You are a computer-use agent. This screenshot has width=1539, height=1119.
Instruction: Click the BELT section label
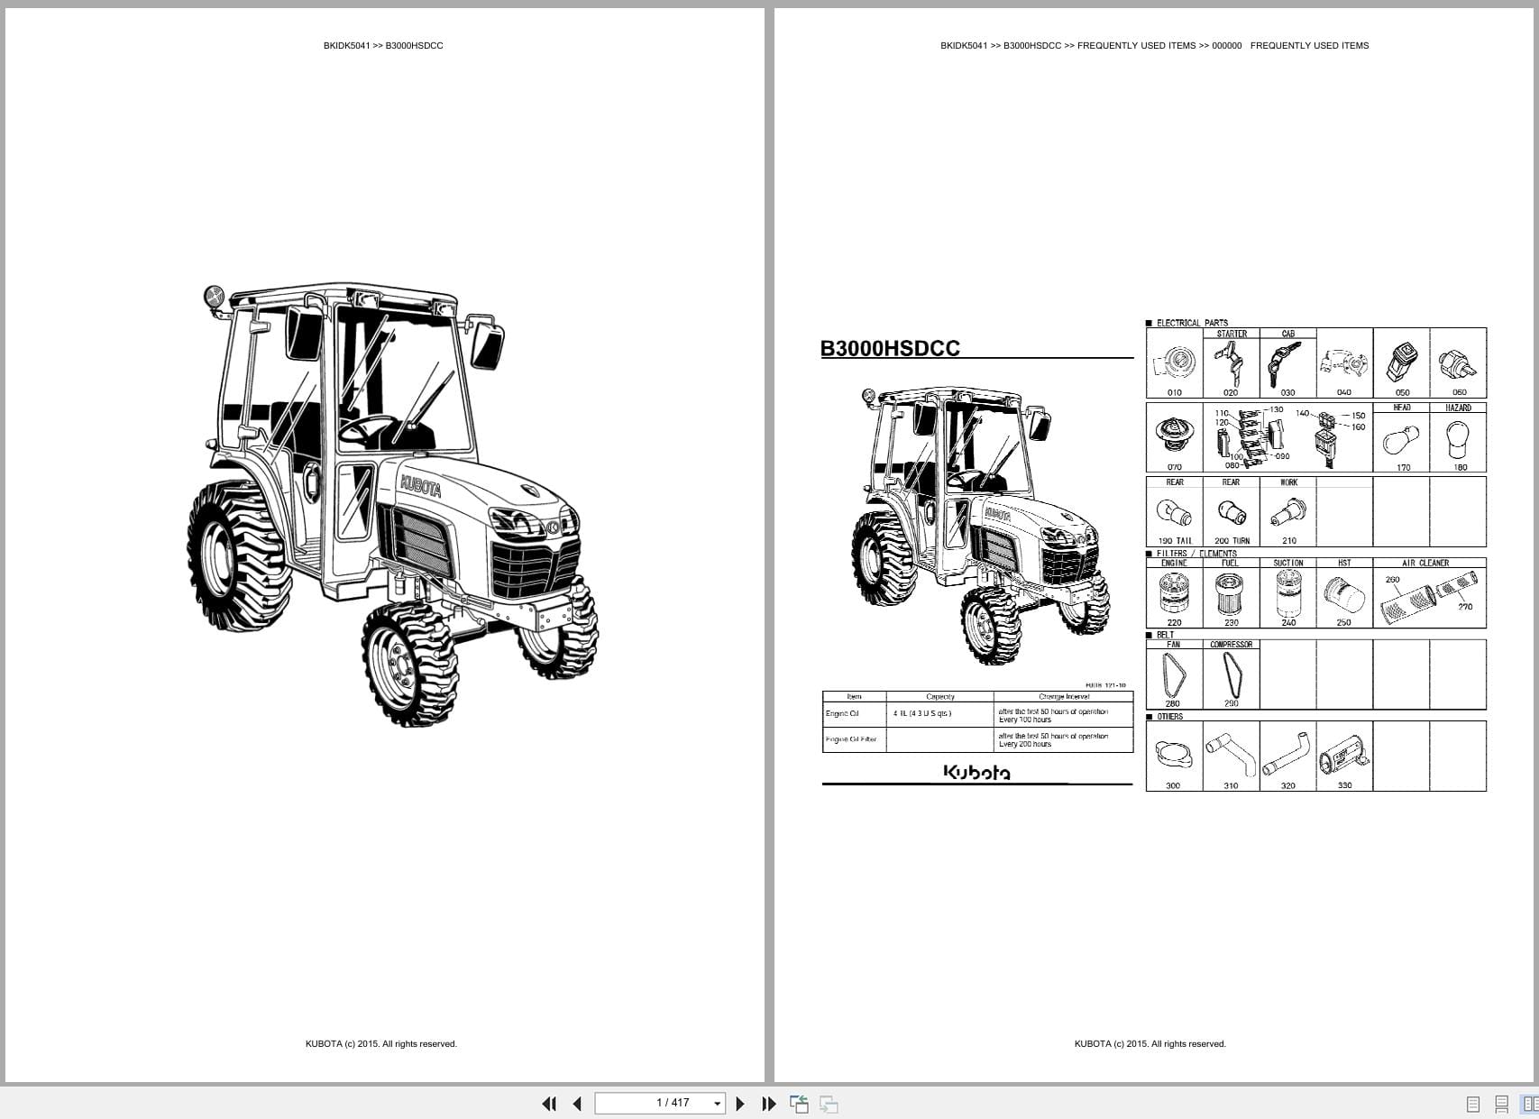coord(1165,635)
